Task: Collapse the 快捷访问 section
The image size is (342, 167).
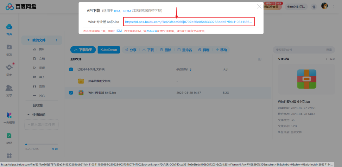Action: [x=28, y=115]
